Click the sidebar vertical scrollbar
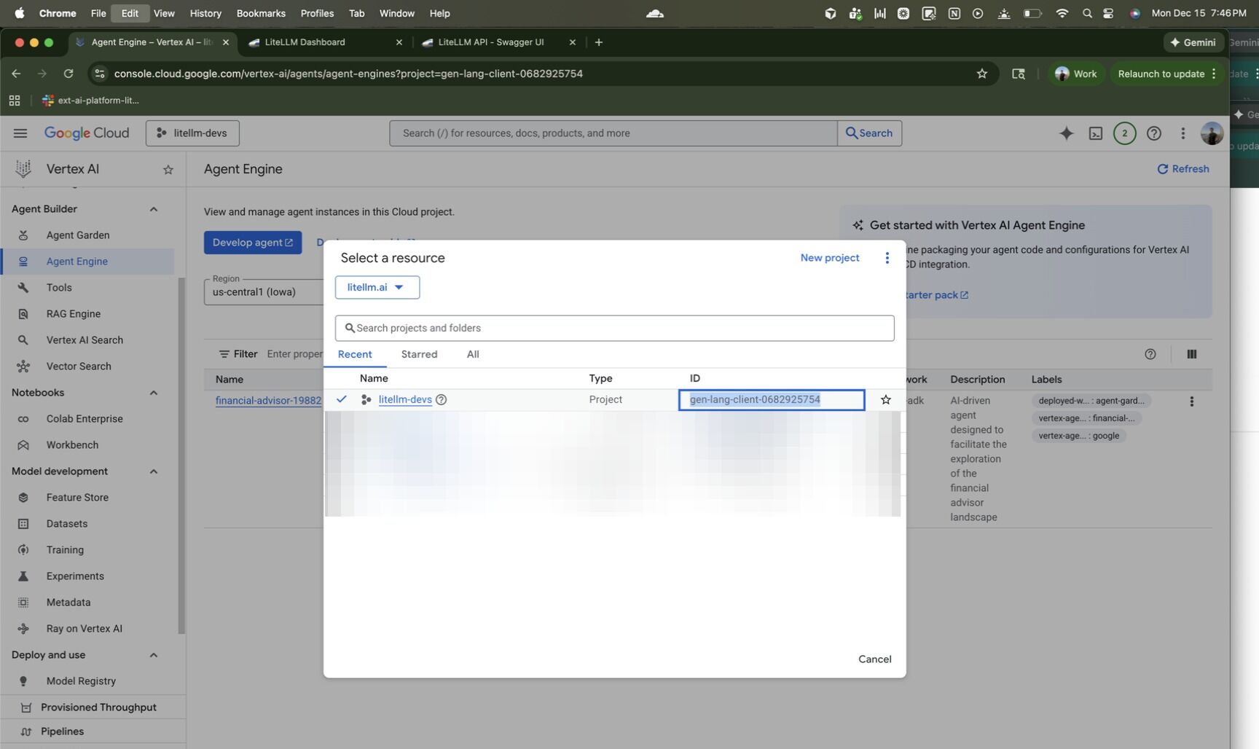 181,455
